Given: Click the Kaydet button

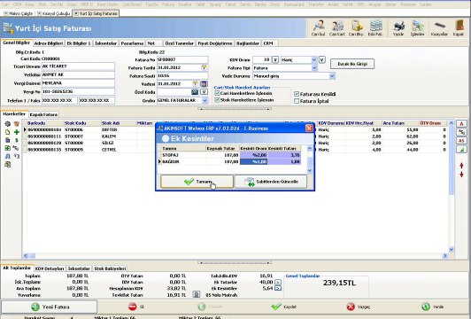Looking at the screenshot, I should pyautogui.click(x=284, y=307).
